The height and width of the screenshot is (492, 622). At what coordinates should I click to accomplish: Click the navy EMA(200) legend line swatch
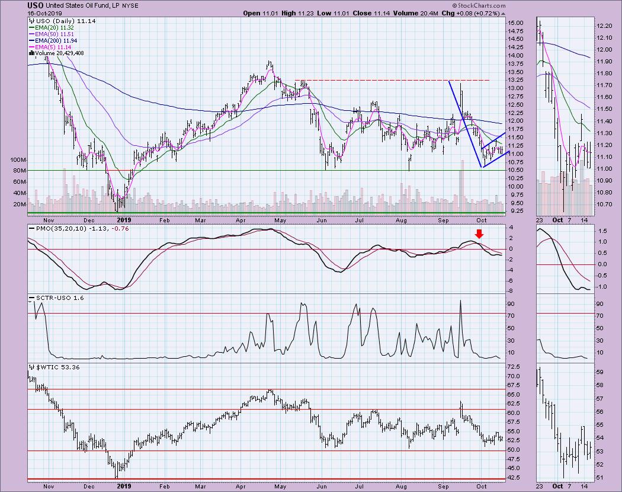32,41
